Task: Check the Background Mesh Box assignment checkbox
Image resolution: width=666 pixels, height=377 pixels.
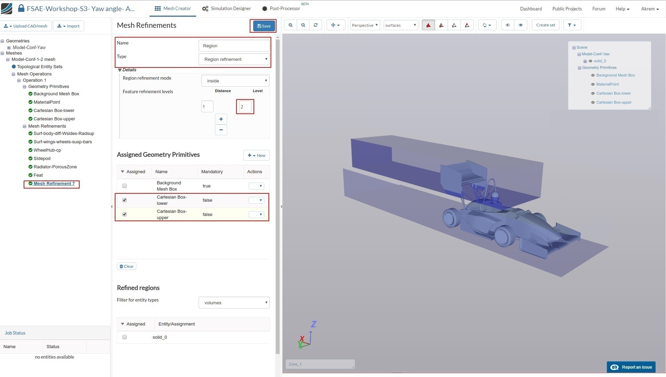Action: click(125, 186)
